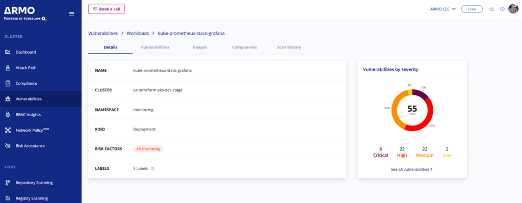This screenshot has width=522, height=203.
Task: Open the user profile avatar
Action: point(513,9)
